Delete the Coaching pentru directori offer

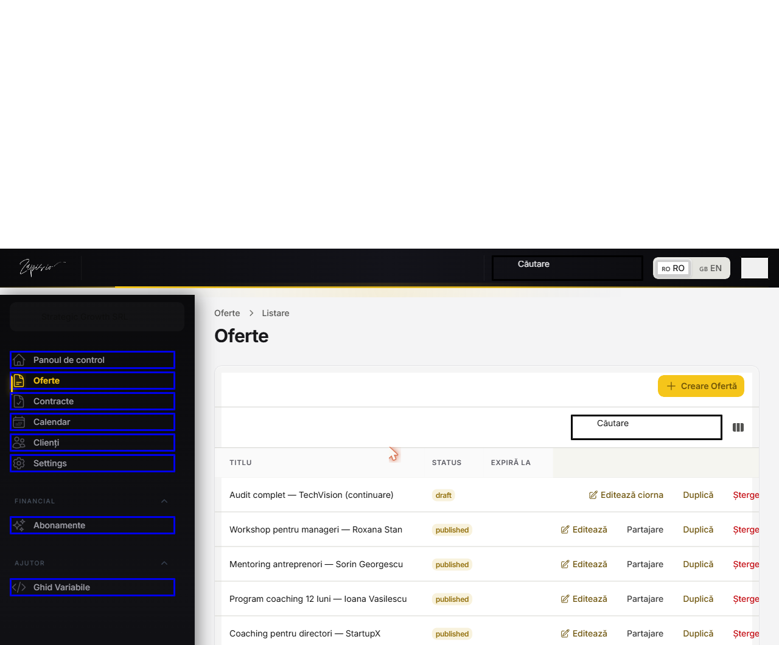coord(746,633)
